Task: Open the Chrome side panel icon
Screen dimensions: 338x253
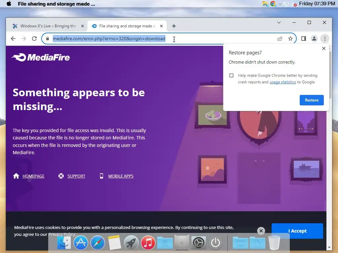Action: 304,39
